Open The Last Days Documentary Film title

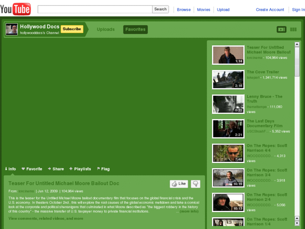click(265, 124)
